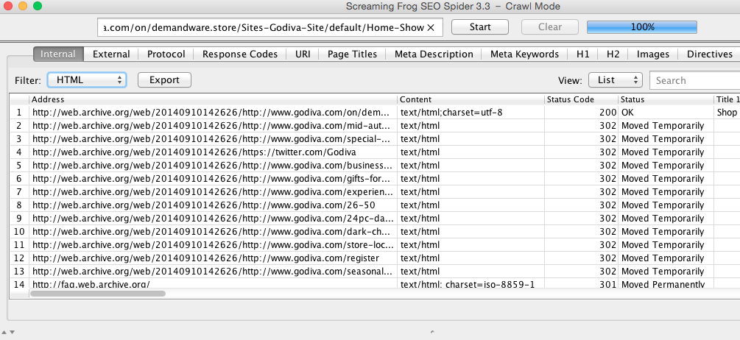Open the Images tab
This screenshot has width=740, height=340.
[x=652, y=54]
